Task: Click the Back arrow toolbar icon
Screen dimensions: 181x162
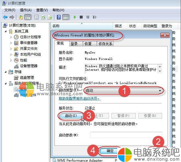Action: click(x=5, y=17)
